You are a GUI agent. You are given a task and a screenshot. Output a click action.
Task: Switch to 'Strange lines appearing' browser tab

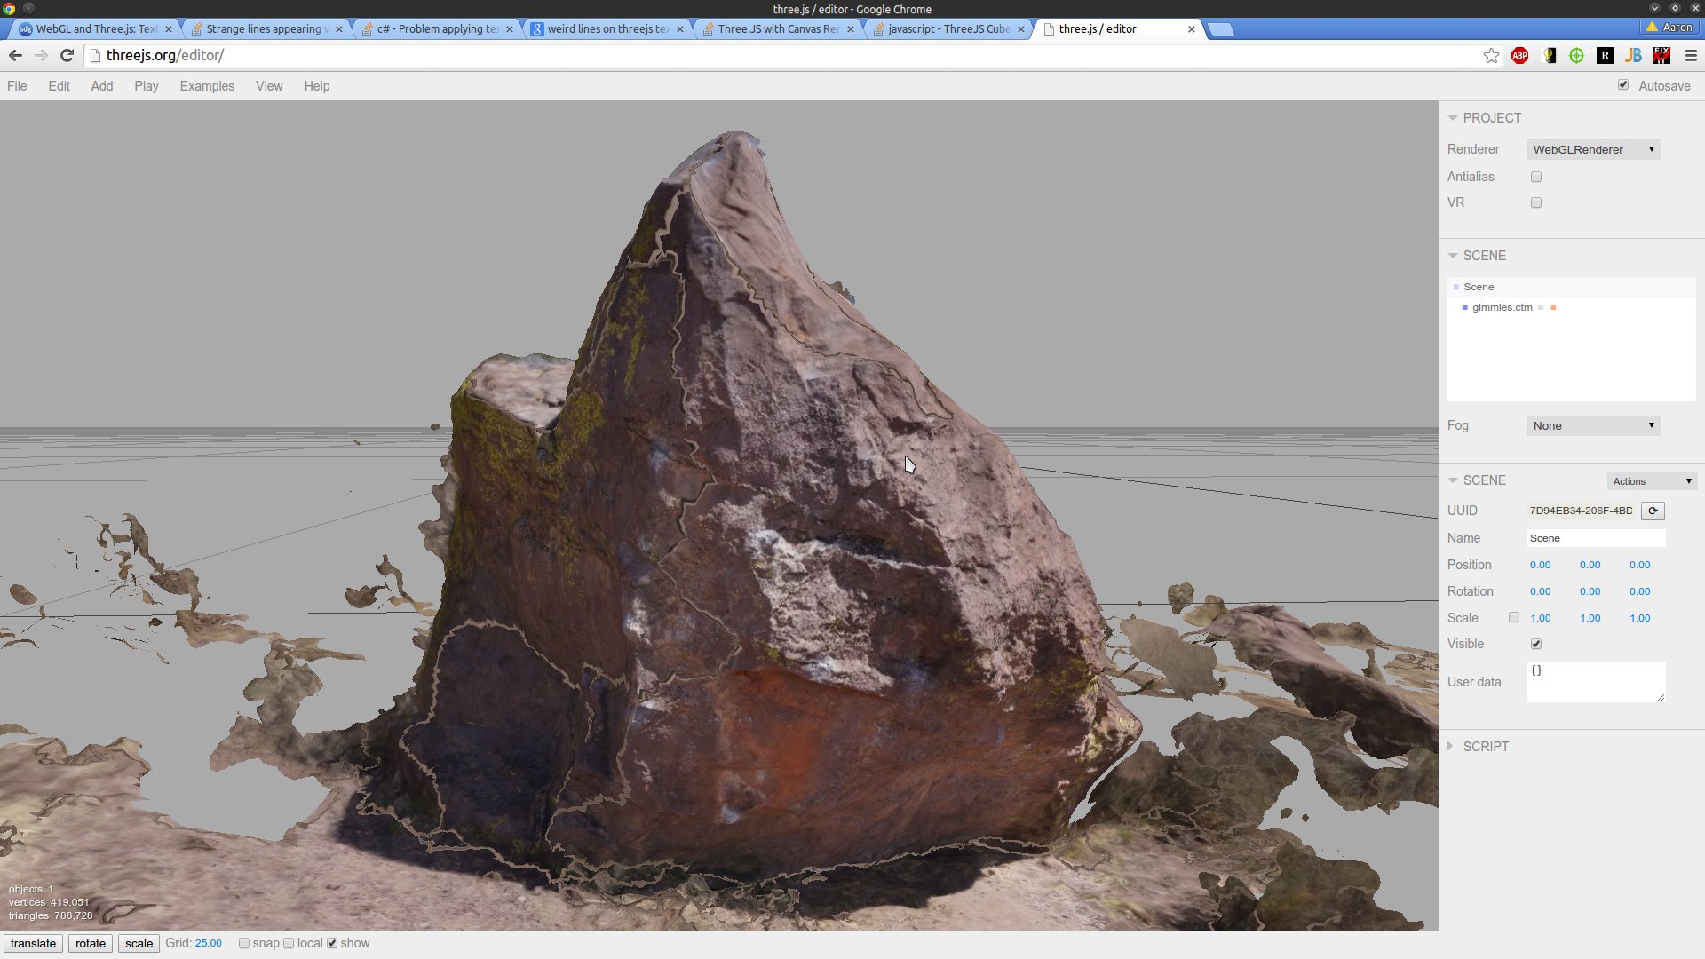click(x=264, y=28)
